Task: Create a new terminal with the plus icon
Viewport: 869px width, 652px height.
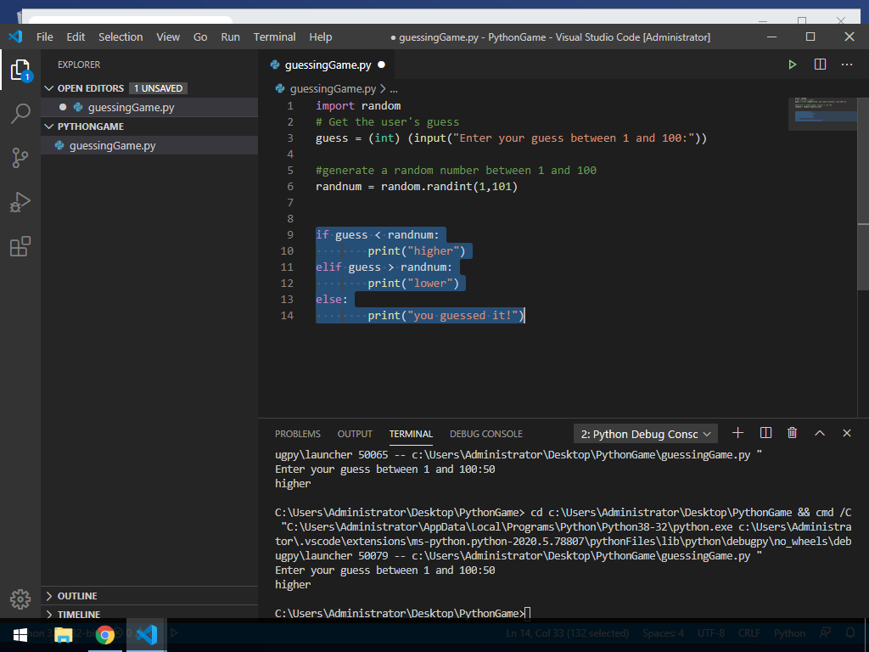Action: (x=737, y=433)
